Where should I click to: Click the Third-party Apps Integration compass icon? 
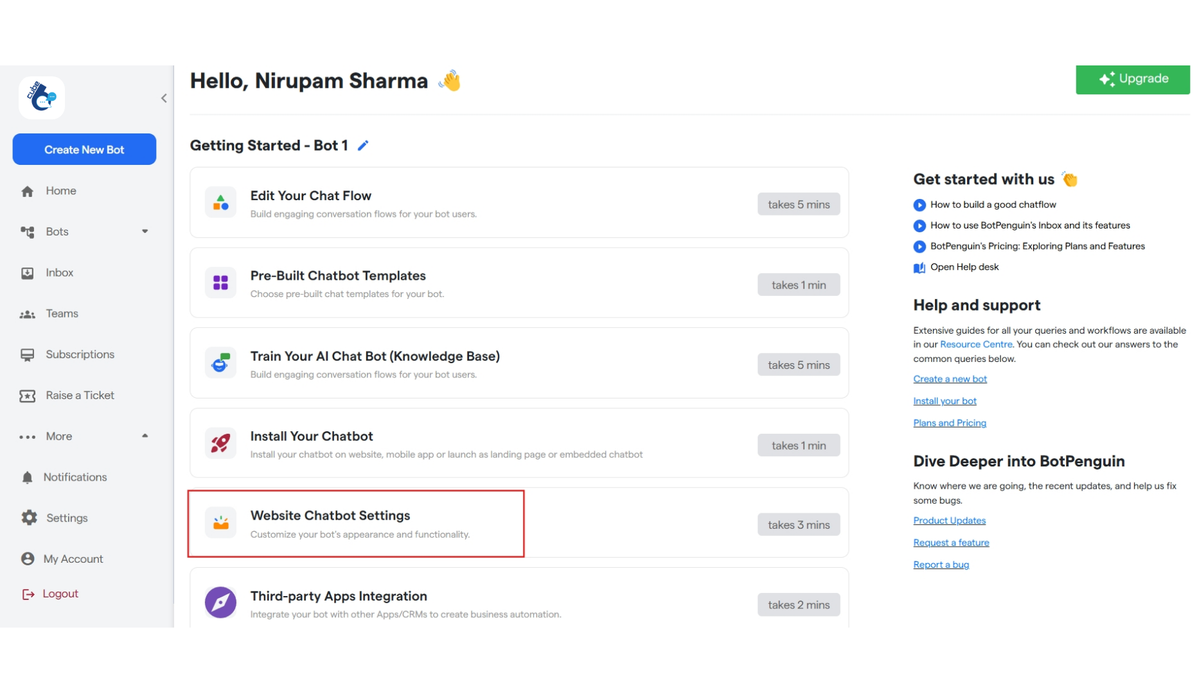coord(220,603)
